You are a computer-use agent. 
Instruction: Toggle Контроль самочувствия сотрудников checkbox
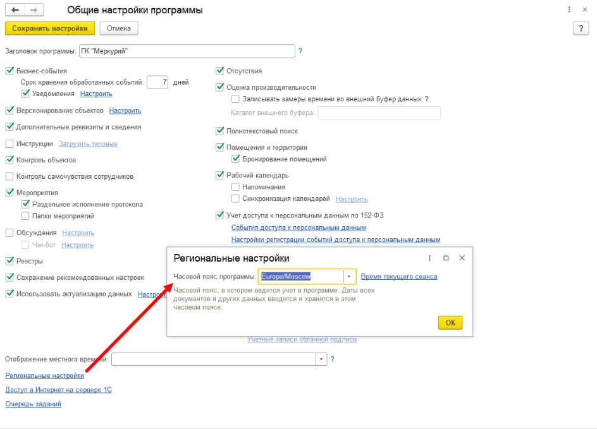coord(9,176)
